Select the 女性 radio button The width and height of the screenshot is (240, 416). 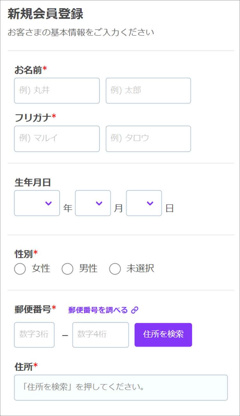[20, 269]
